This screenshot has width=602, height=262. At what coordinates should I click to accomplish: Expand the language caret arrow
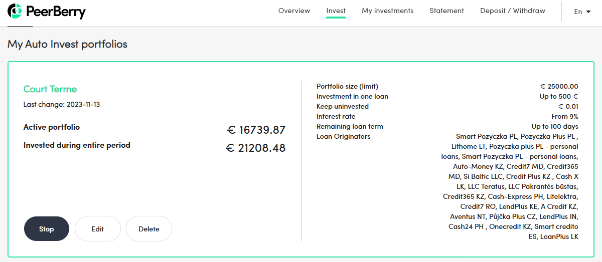pyautogui.click(x=588, y=12)
